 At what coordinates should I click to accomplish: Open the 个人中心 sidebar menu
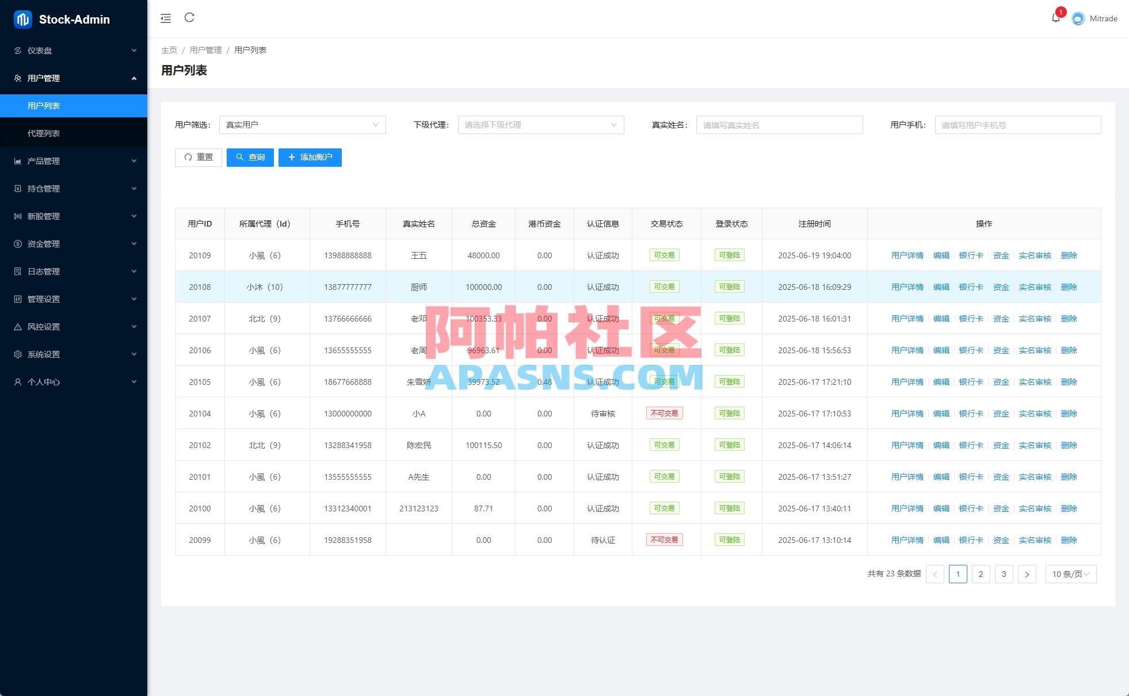tap(74, 382)
